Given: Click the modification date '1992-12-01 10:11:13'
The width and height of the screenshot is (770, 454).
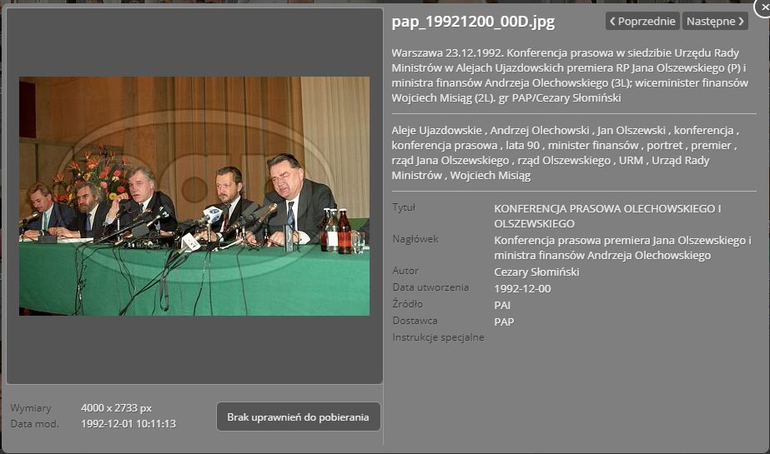Looking at the screenshot, I should tap(128, 424).
